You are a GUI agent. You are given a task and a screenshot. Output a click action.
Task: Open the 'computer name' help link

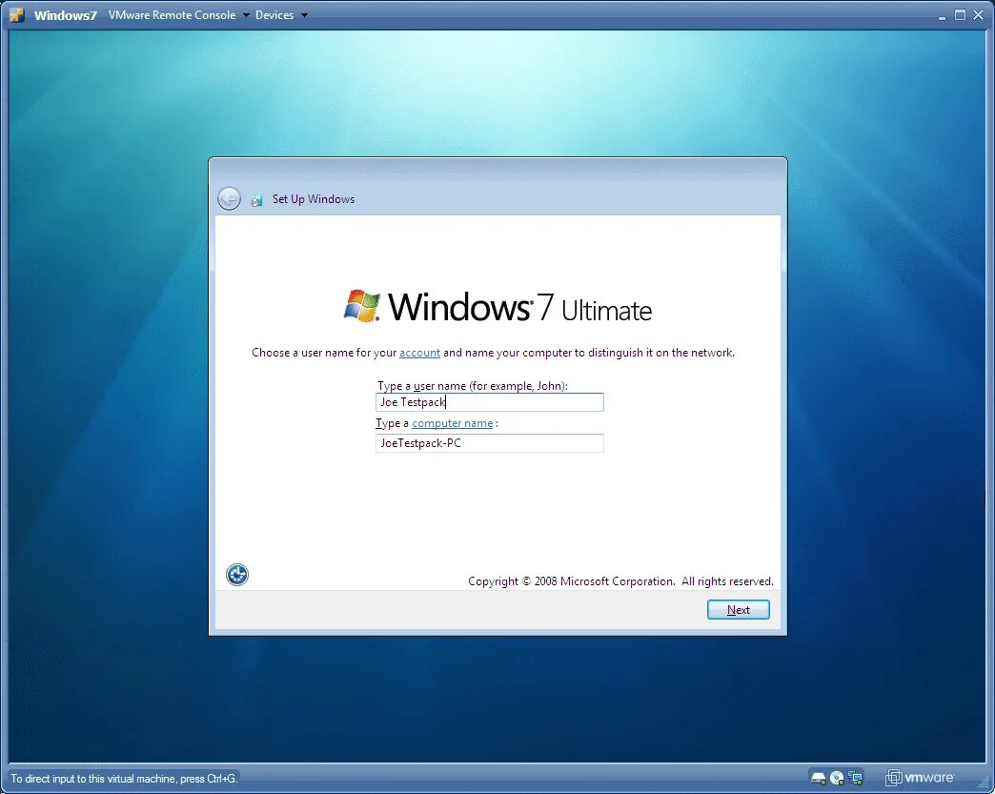(452, 422)
